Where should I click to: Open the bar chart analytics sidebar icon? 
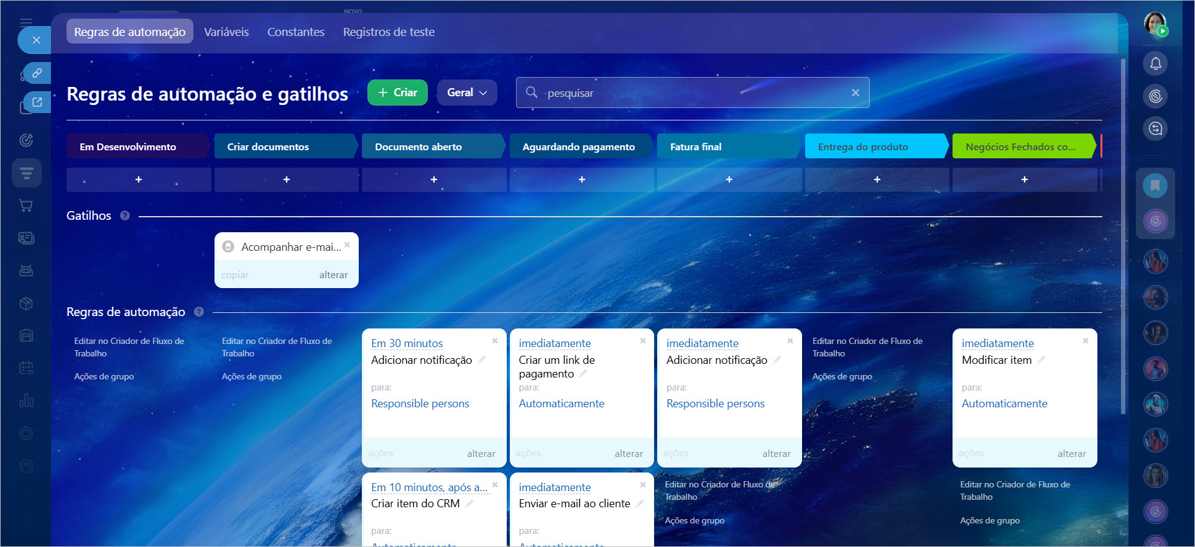pos(26,400)
